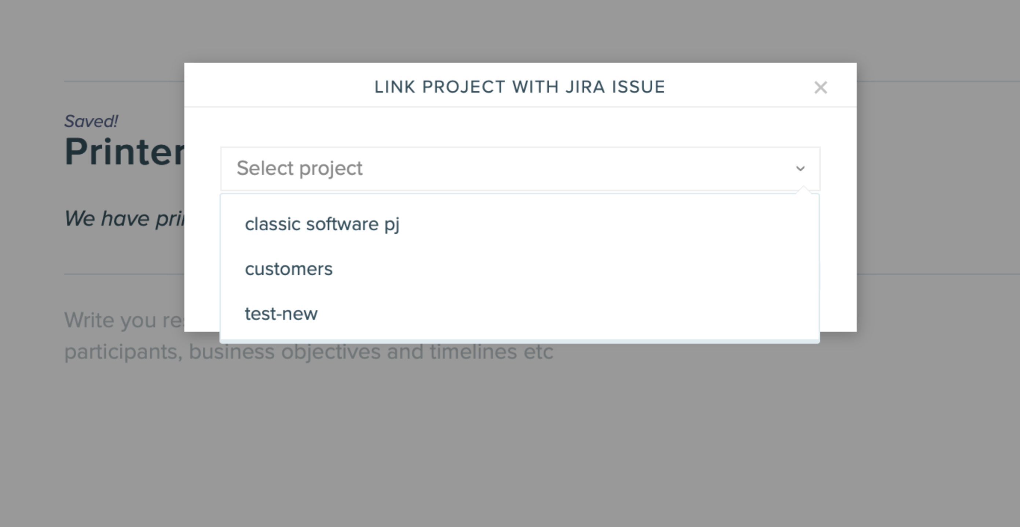Click the LINK PROJECT WITH JIRA ISSUE heading
This screenshot has height=527, width=1020.
[x=520, y=87]
